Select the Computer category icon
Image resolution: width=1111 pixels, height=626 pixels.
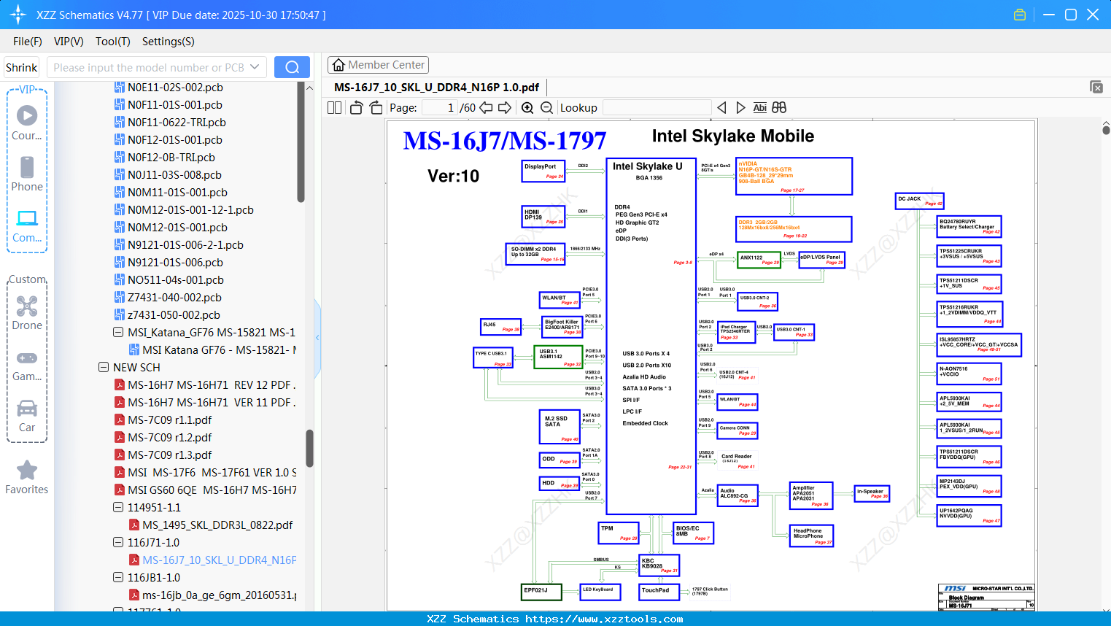(x=27, y=225)
